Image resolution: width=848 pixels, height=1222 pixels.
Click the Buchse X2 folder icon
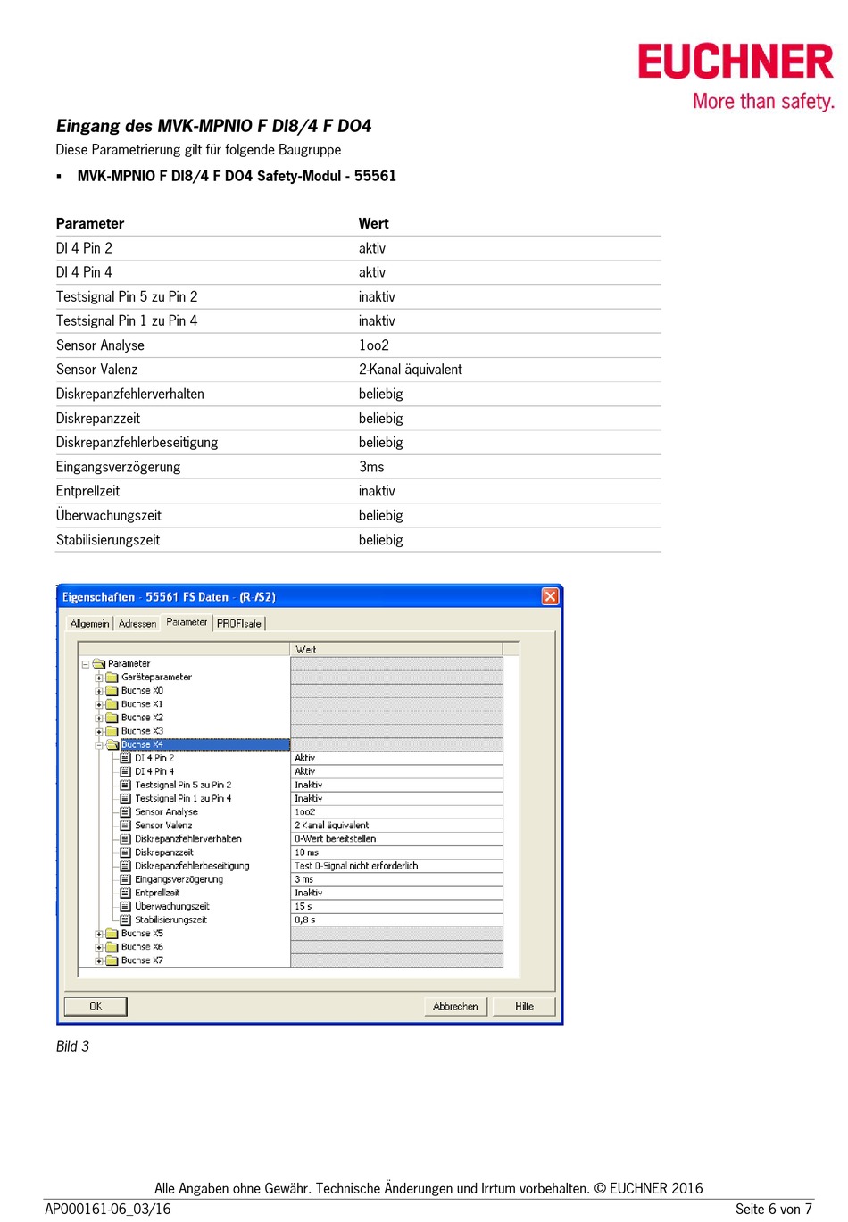tap(112, 717)
